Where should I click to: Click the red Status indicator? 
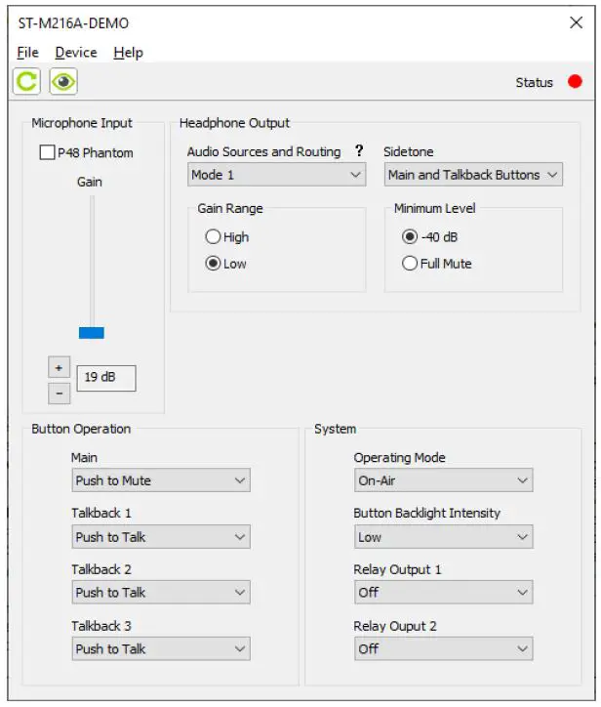(x=575, y=82)
